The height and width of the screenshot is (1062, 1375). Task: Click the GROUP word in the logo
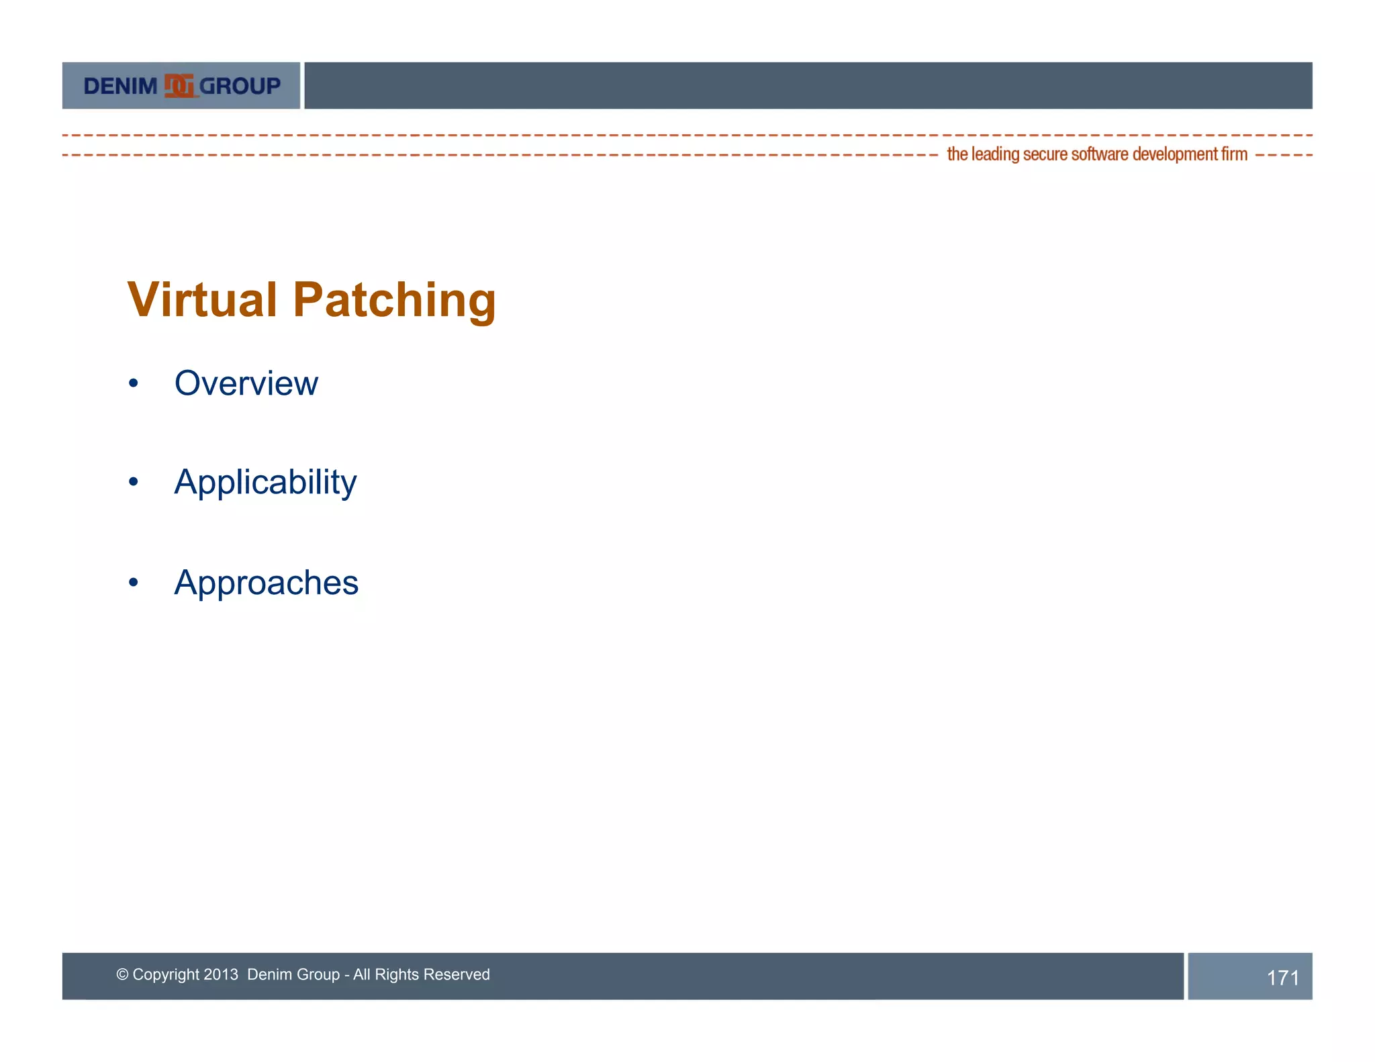[x=240, y=86]
